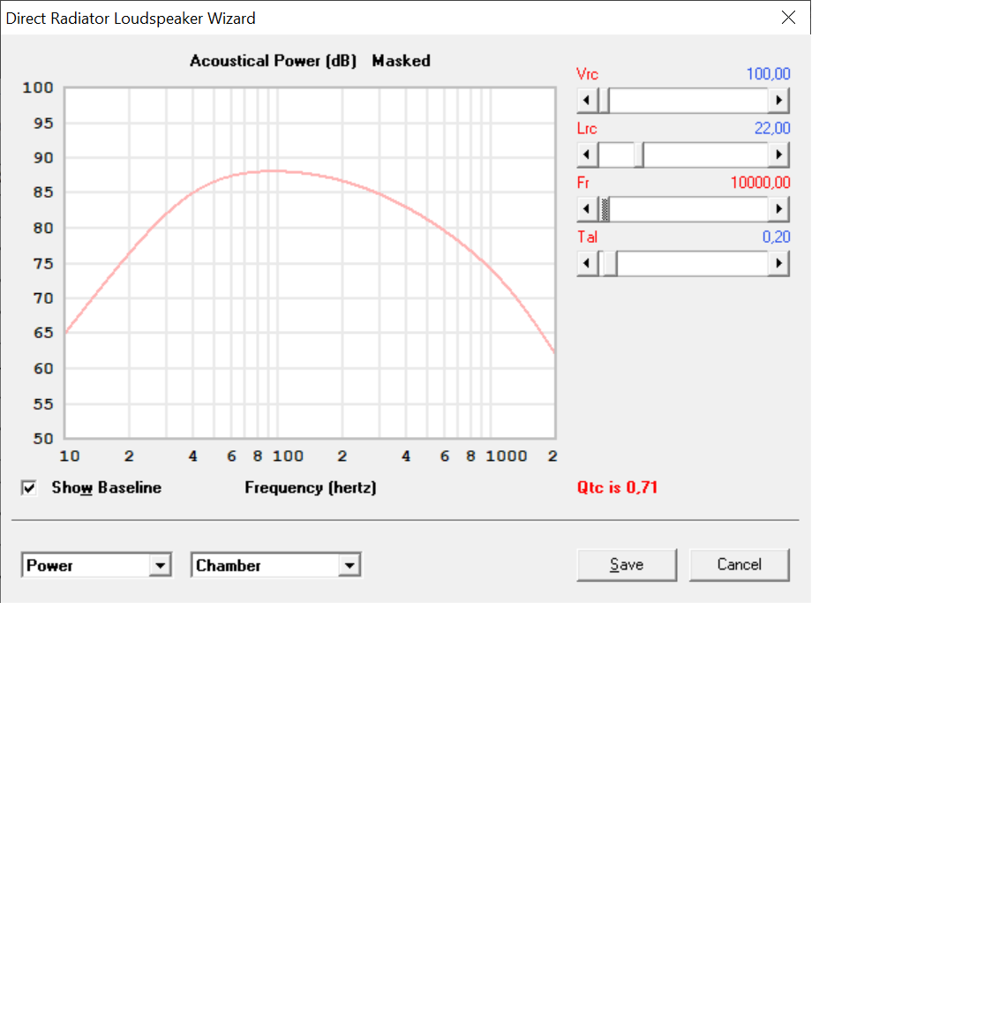Click the Tal value 0,20
The width and height of the screenshot is (1007, 1017).
pyautogui.click(x=776, y=237)
